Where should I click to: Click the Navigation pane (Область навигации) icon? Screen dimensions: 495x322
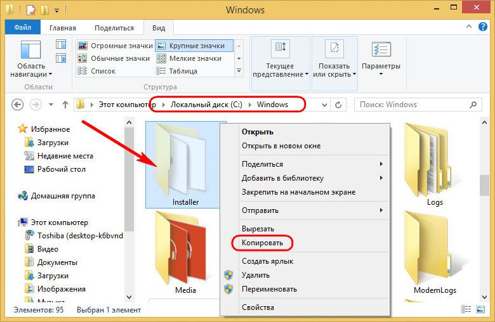[30, 51]
